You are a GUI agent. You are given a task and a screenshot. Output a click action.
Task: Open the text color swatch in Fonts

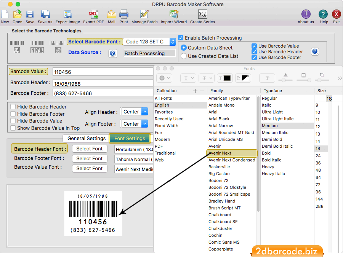224,78
